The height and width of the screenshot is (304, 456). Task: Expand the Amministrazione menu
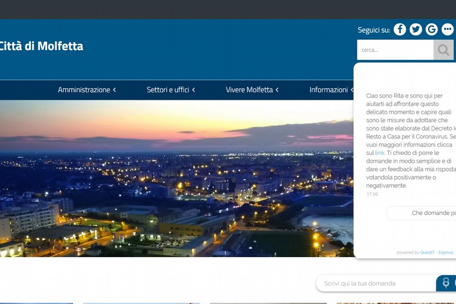pyautogui.click(x=87, y=90)
